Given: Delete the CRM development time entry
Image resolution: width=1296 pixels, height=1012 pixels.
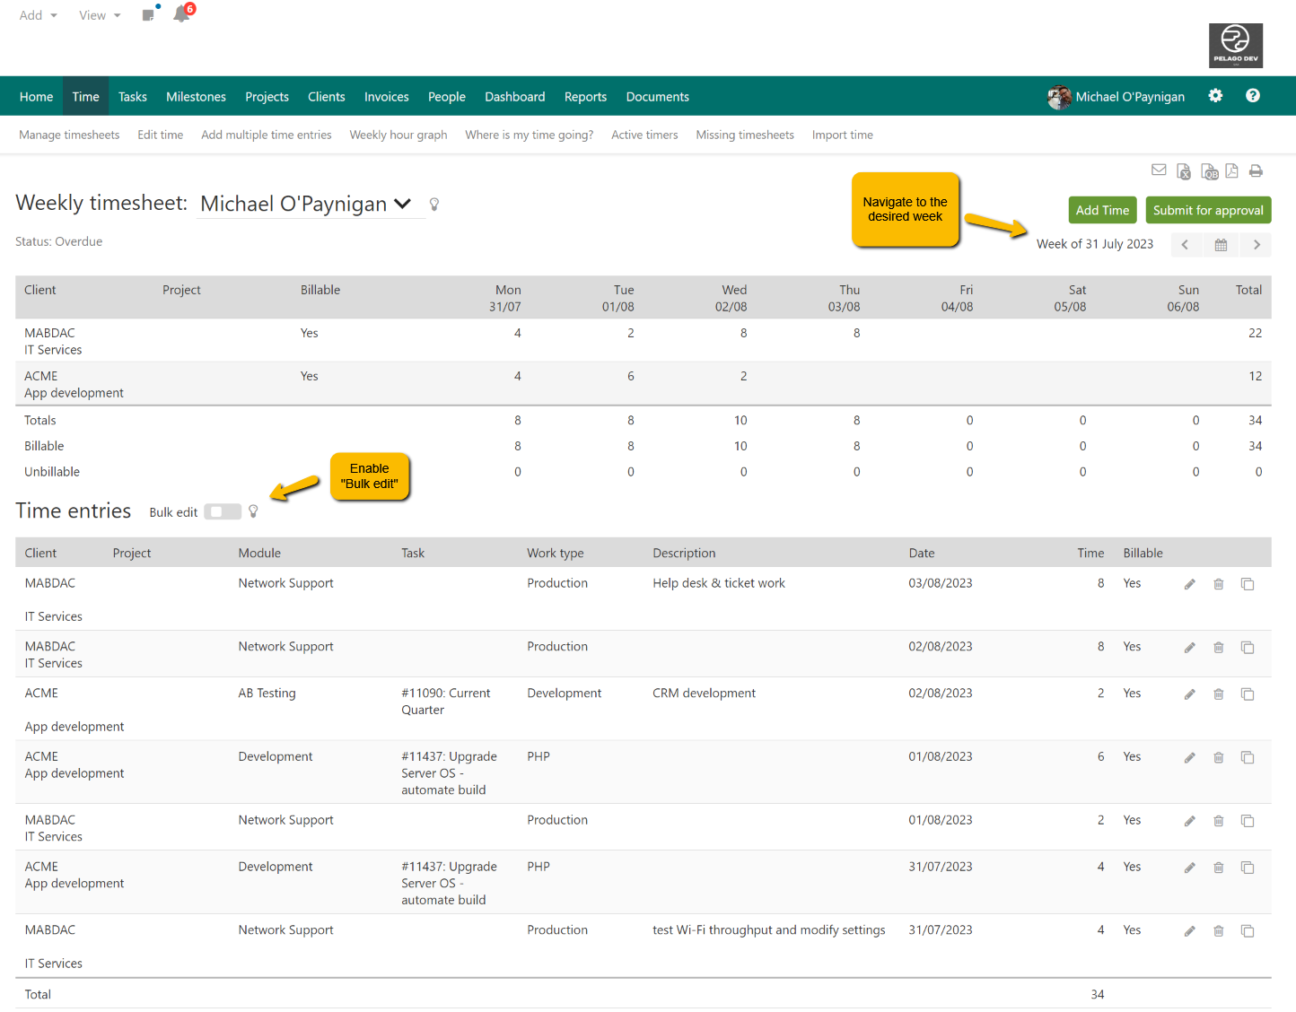Looking at the screenshot, I should [1218, 694].
